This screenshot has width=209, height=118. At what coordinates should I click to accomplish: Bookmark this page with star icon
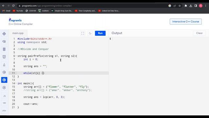pyautogui.click(x=180, y=6)
